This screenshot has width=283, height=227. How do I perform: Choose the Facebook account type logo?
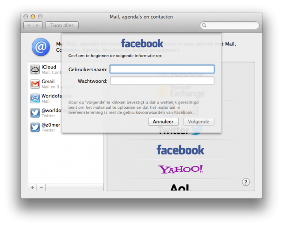[x=180, y=150]
